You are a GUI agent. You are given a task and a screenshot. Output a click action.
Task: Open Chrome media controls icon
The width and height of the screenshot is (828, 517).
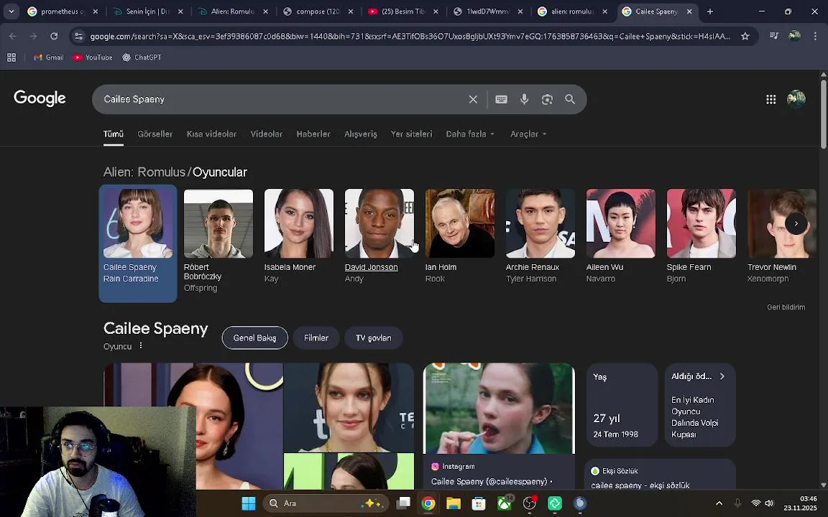(773, 36)
